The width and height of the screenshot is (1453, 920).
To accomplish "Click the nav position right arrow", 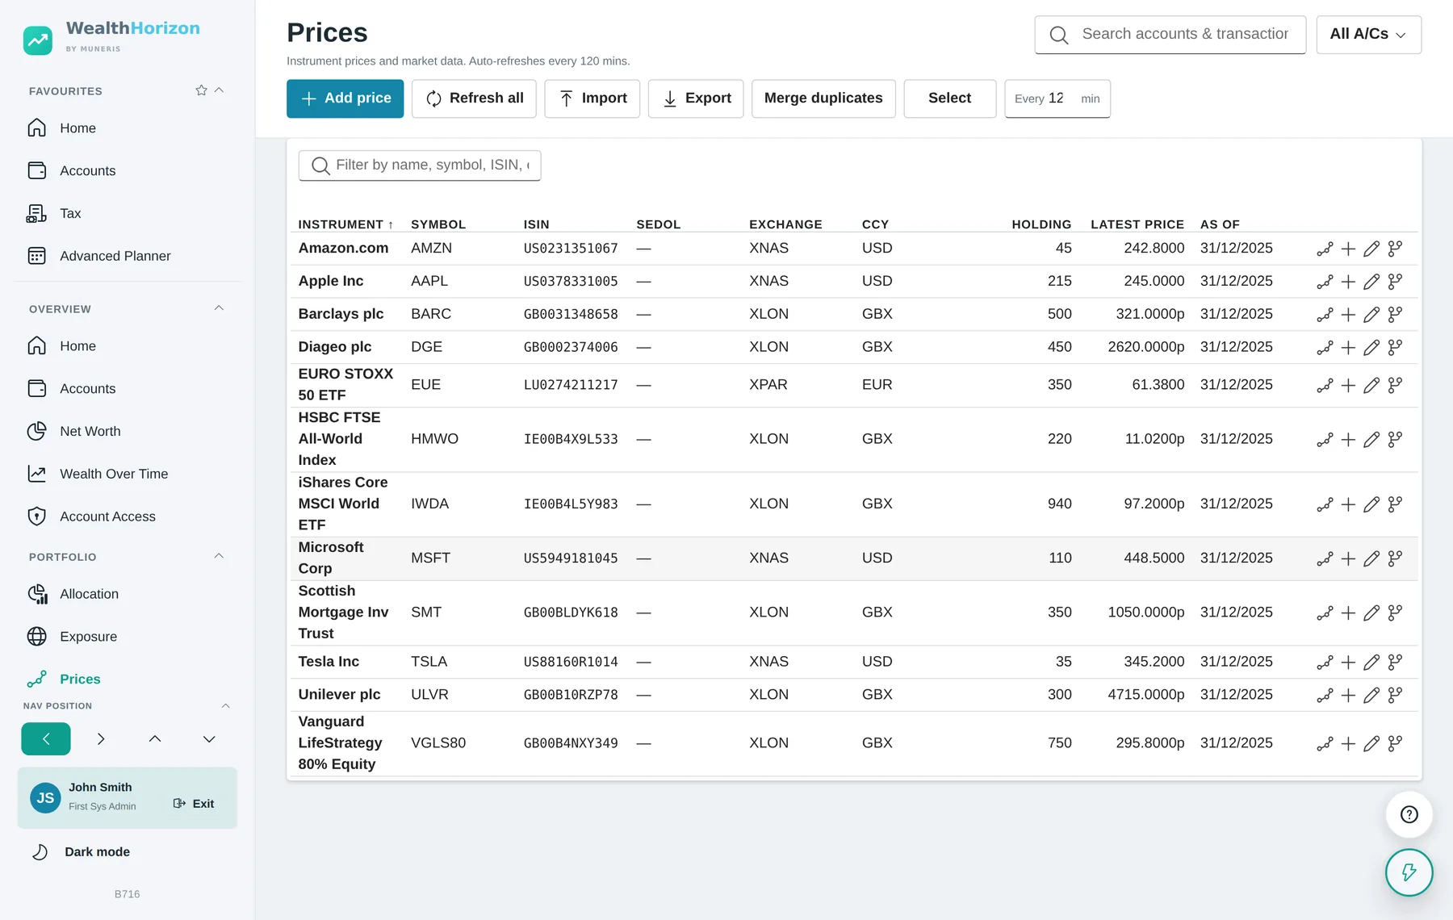I will pos(101,739).
